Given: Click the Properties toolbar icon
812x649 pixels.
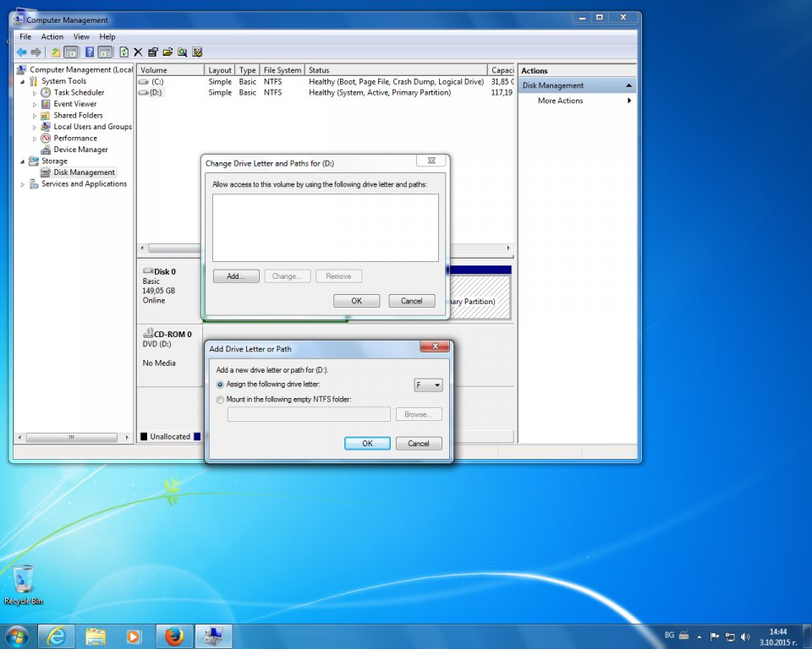Looking at the screenshot, I should [x=153, y=52].
